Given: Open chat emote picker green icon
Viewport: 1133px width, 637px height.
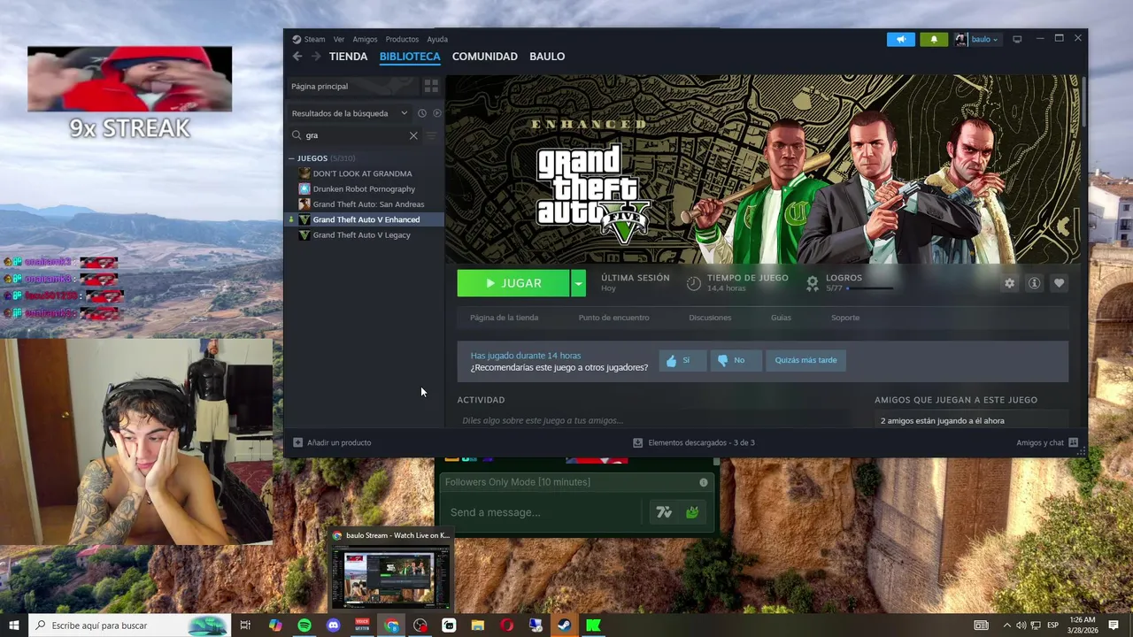Looking at the screenshot, I should [692, 512].
